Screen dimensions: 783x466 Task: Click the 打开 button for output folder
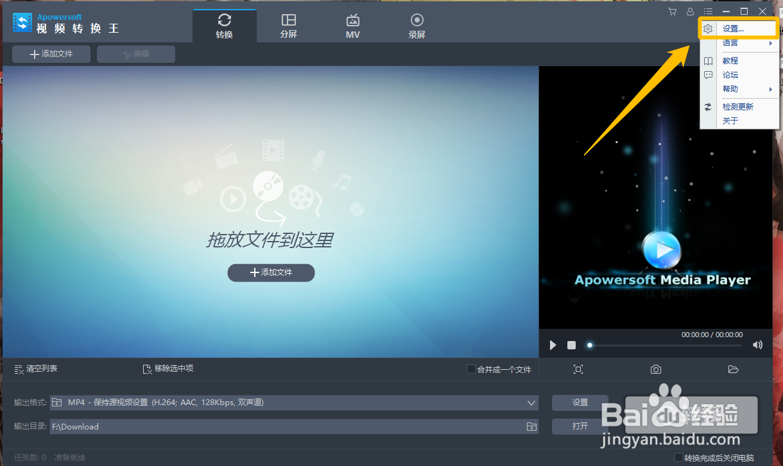click(x=580, y=426)
